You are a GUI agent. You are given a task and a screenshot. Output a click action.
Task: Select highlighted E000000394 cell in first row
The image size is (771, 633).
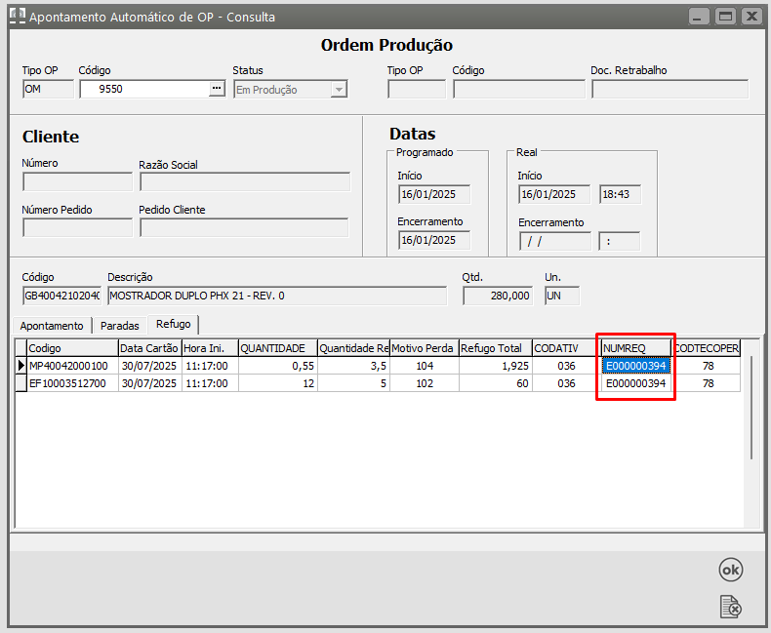click(x=635, y=366)
